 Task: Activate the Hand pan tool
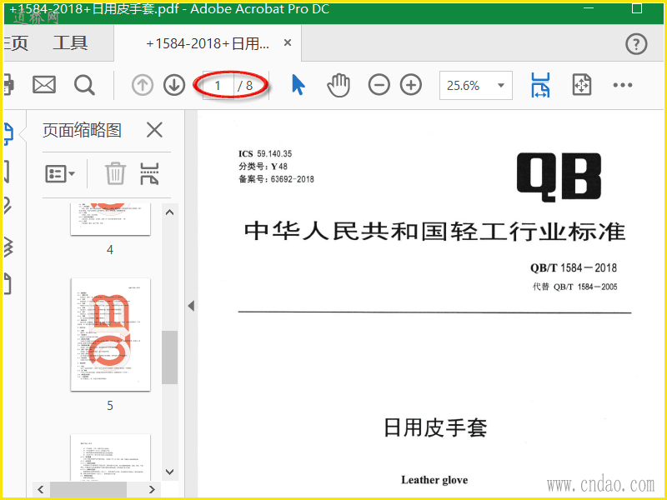coord(339,85)
